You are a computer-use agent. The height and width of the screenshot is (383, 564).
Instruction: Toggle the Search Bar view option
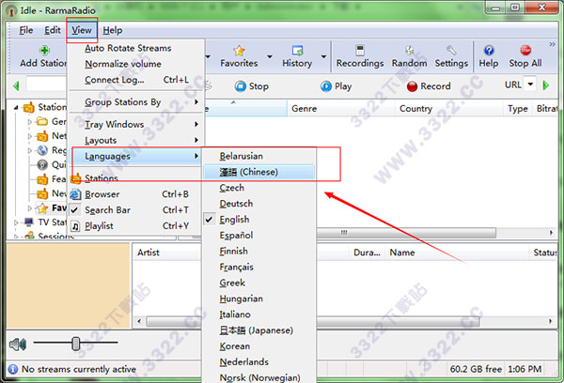107,210
